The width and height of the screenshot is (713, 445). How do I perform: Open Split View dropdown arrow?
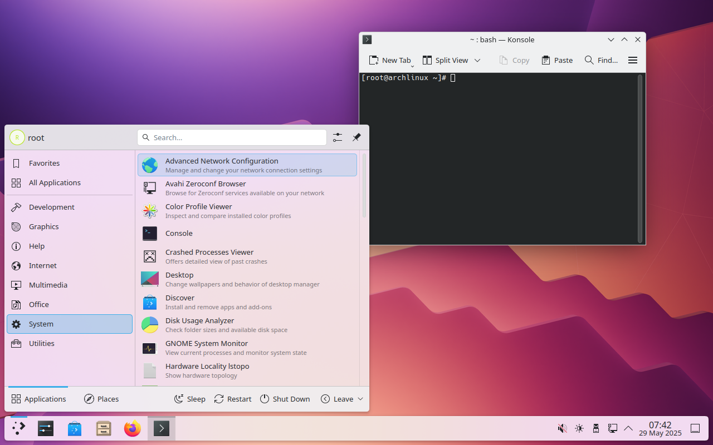point(477,60)
